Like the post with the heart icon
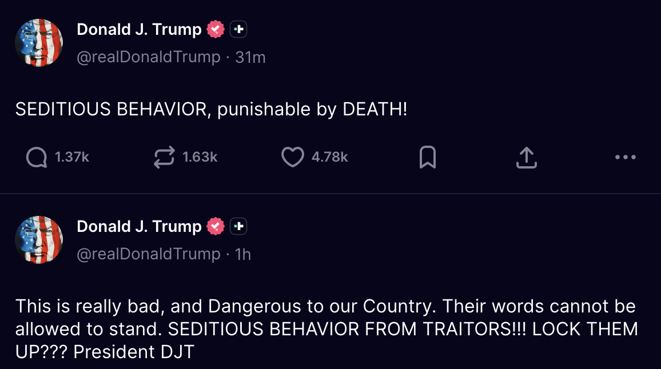The width and height of the screenshot is (661, 369). point(292,158)
